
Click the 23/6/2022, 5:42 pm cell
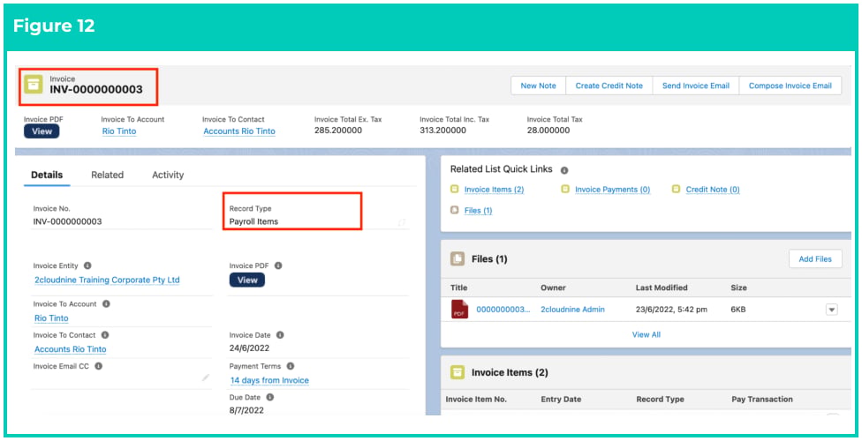click(671, 310)
